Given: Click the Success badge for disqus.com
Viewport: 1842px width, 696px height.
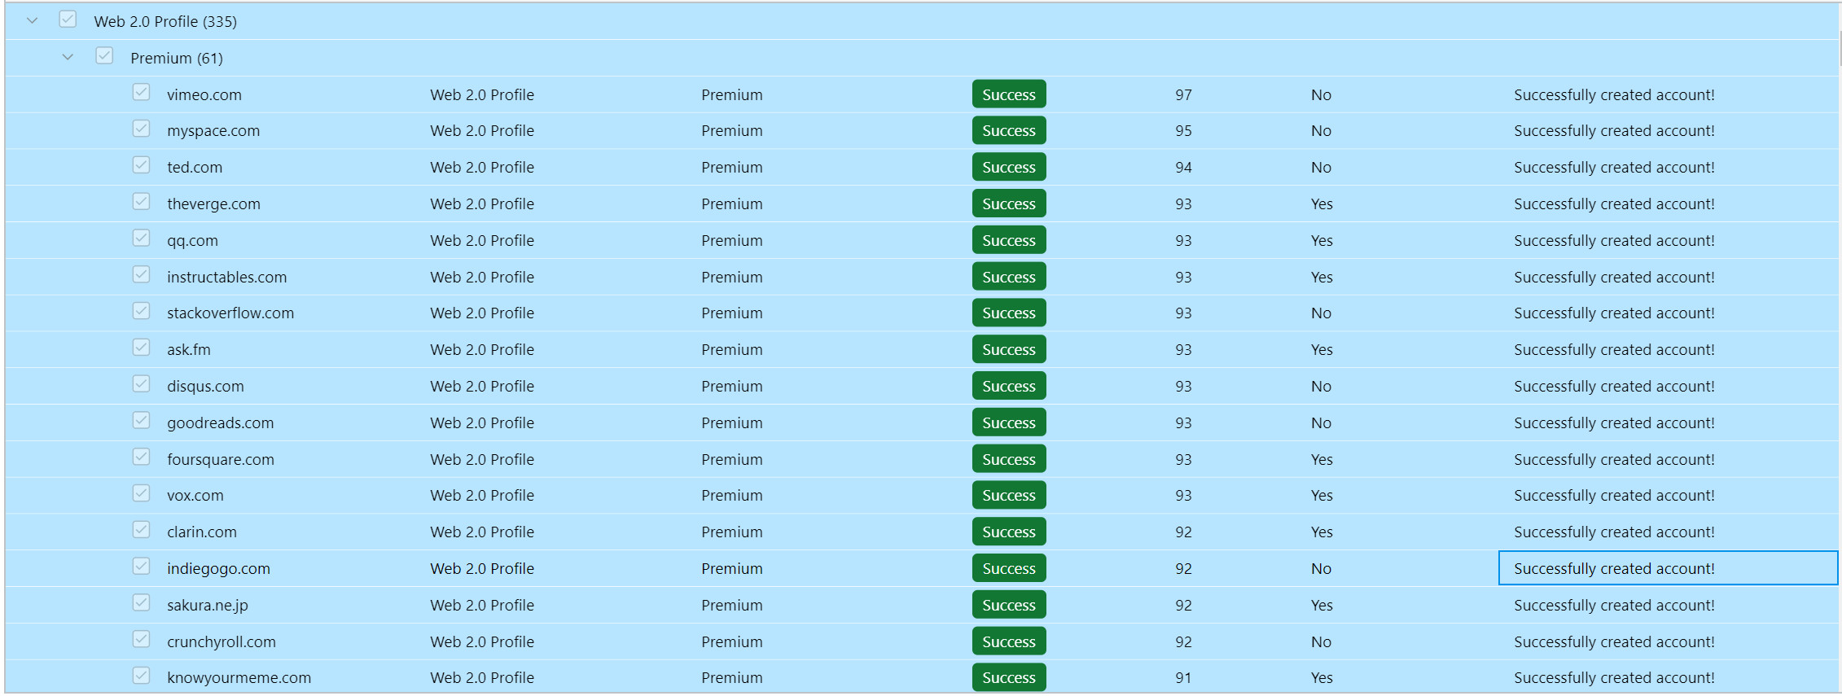Looking at the screenshot, I should tap(1009, 386).
